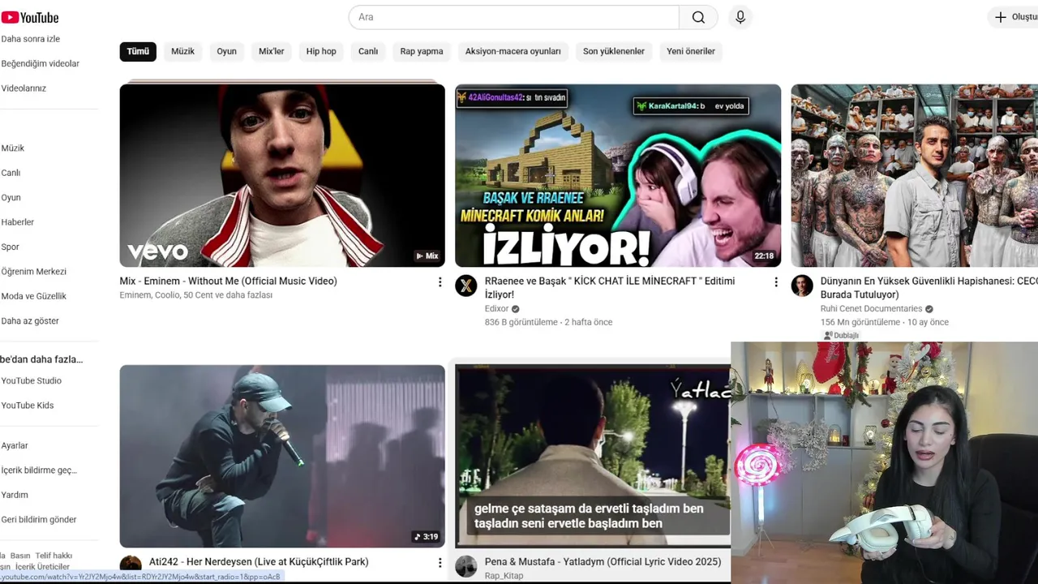Open the Mix - Eminem Without Me title
The height and width of the screenshot is (584, 1038).
coord(228,281)
